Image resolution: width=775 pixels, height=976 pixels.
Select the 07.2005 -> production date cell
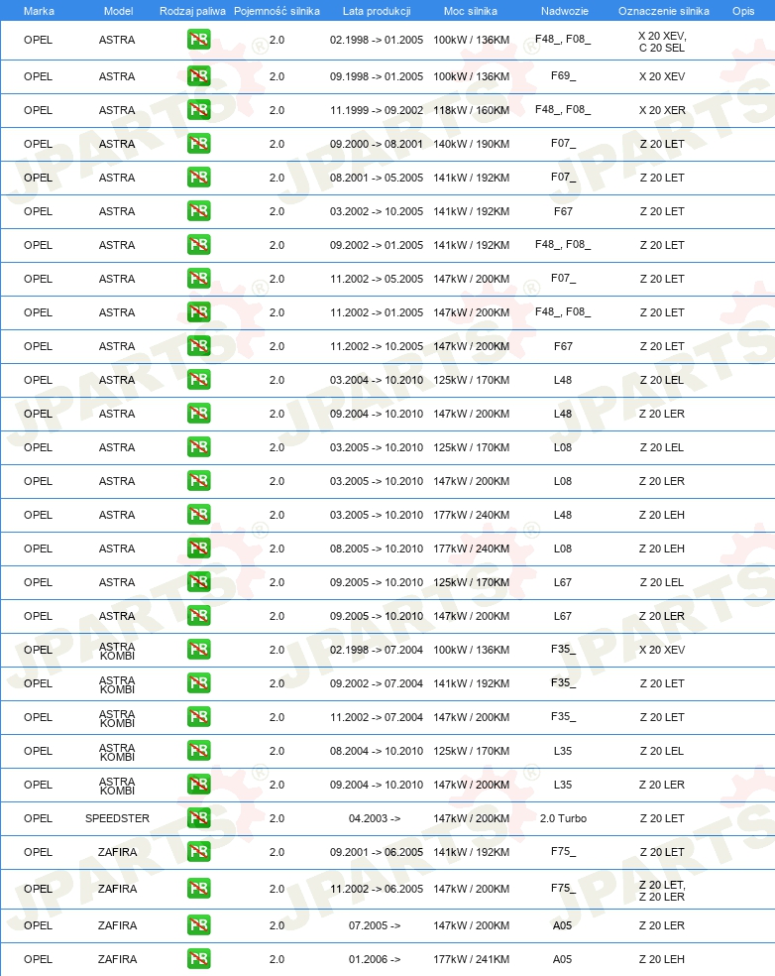coord(375,925)
